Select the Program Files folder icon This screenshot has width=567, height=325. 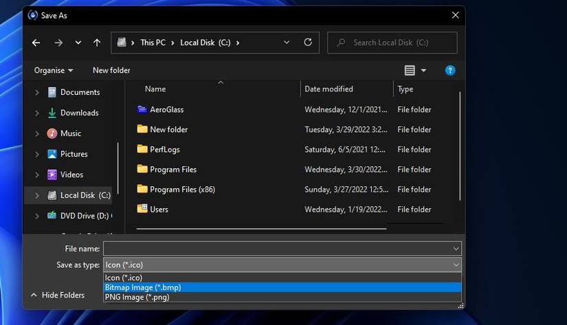142,169
